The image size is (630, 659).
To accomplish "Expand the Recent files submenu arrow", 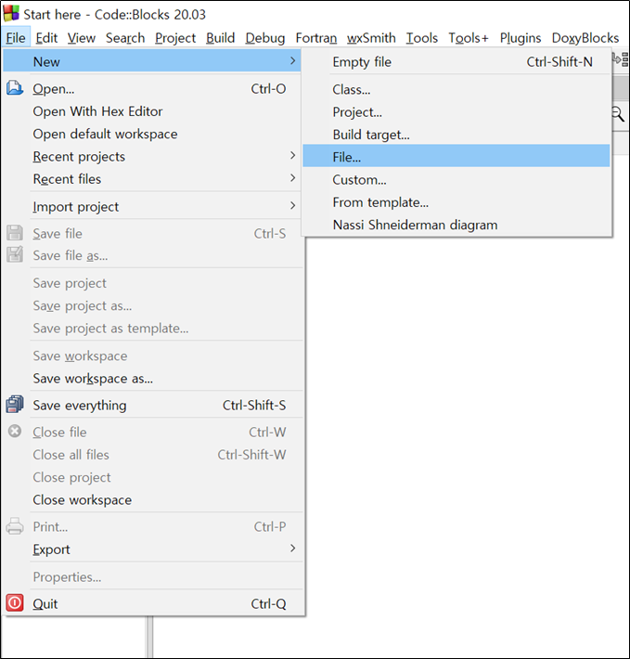I will pyautogui.click(x=293, y=178).
